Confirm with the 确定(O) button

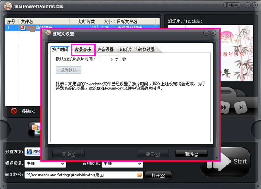153,154
